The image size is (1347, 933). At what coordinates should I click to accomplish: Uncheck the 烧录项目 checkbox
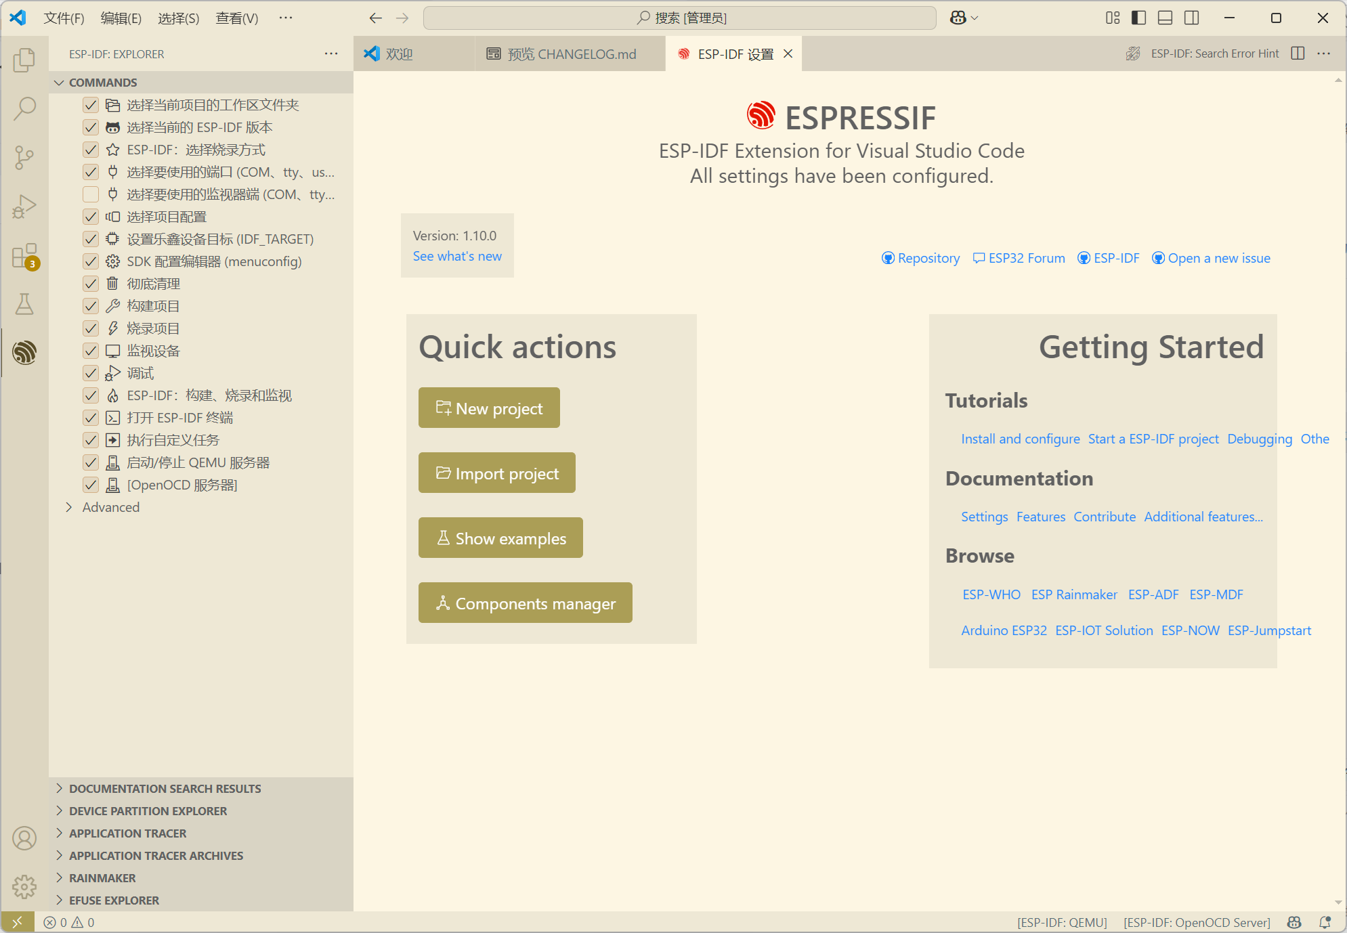tap(91, 328)
